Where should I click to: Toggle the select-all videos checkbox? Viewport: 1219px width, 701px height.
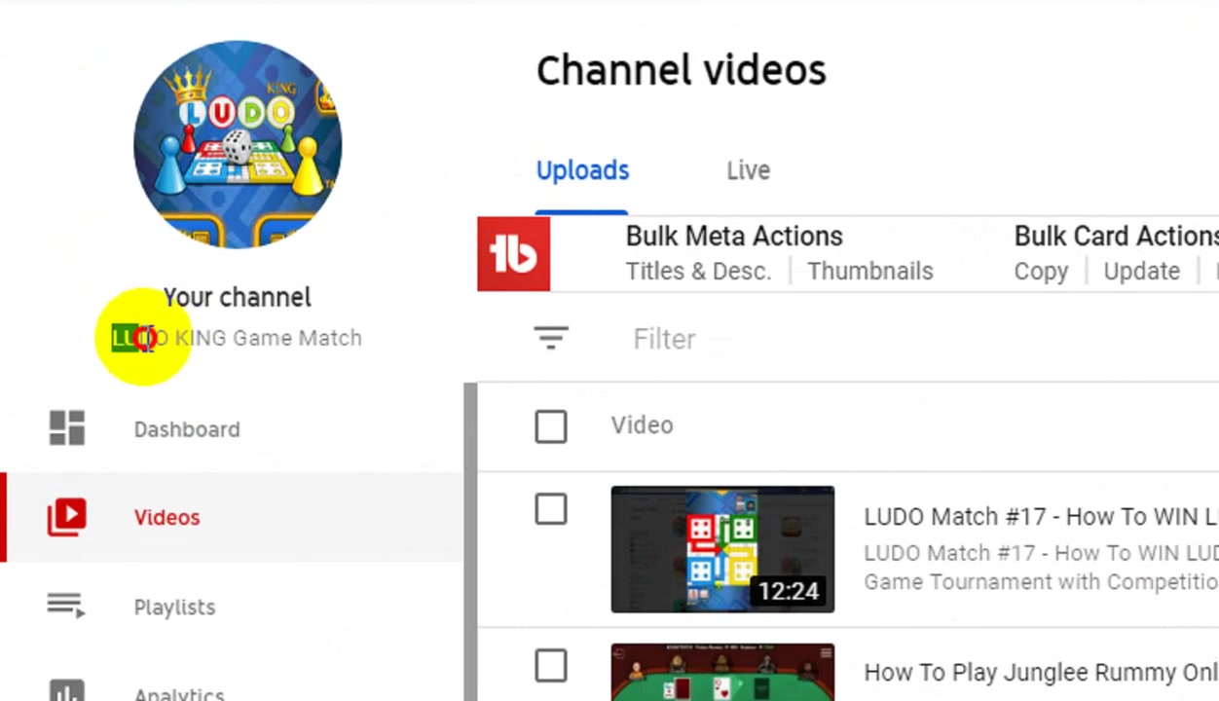[551, 426]
